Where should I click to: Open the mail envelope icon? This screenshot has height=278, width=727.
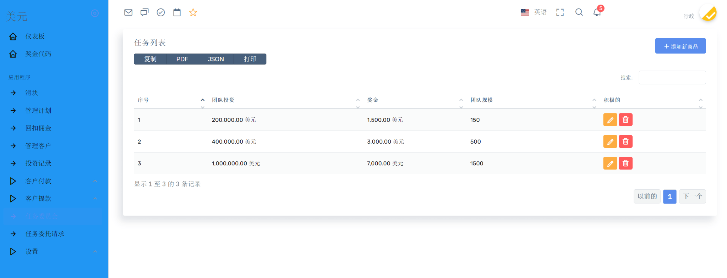point(128,12)
